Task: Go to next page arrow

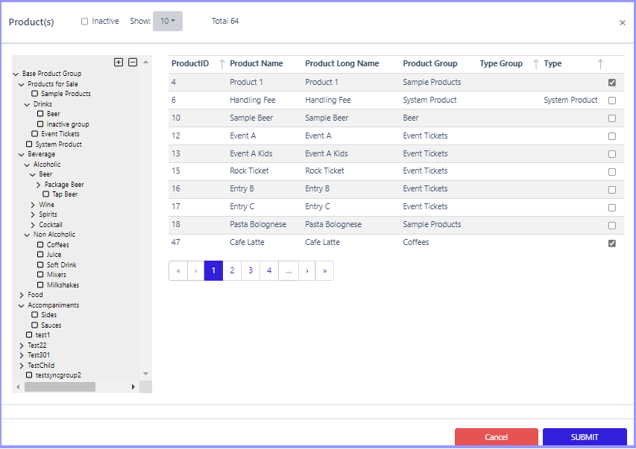Action: 307,271
